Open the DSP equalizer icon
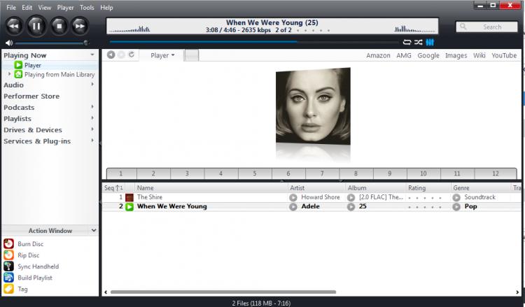The image size is (525, 307). click(x=430, y=42)
